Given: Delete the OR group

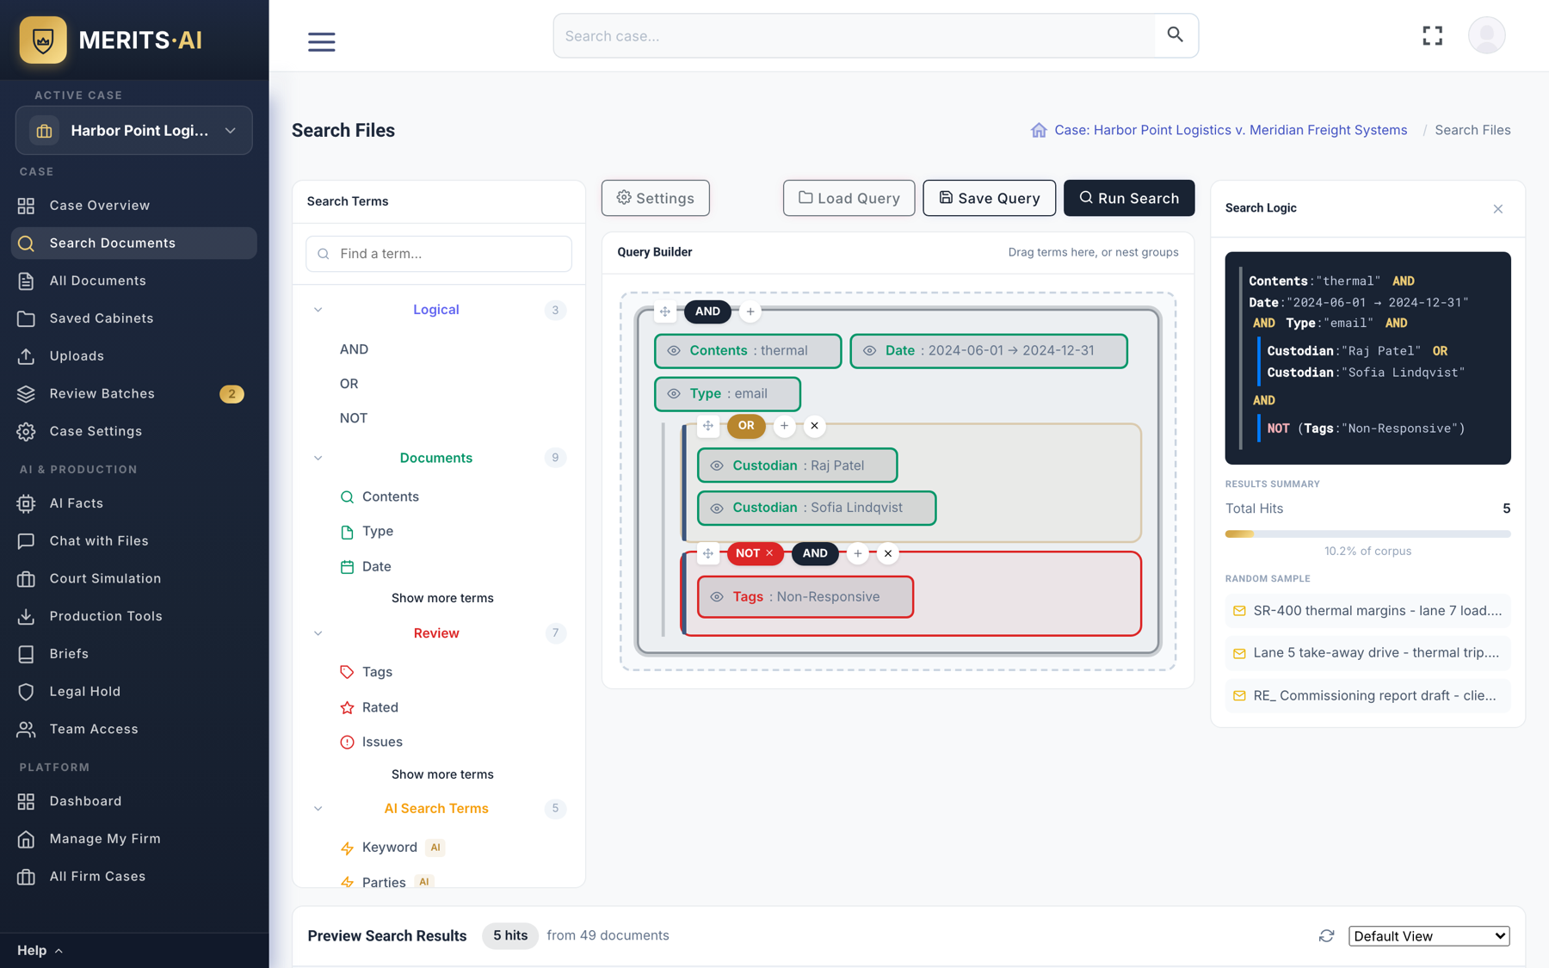Looking at the screenshot, I should 815,426.
